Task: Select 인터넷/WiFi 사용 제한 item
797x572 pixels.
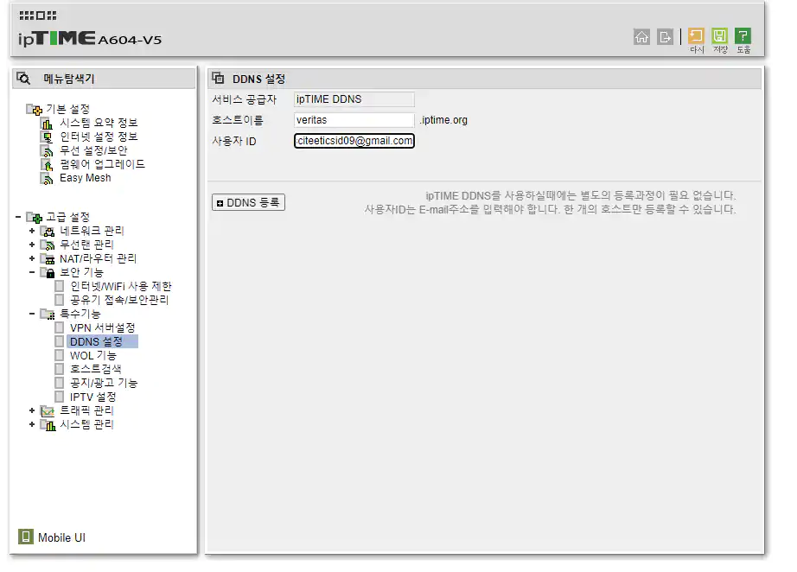Action: pos(121,286)
